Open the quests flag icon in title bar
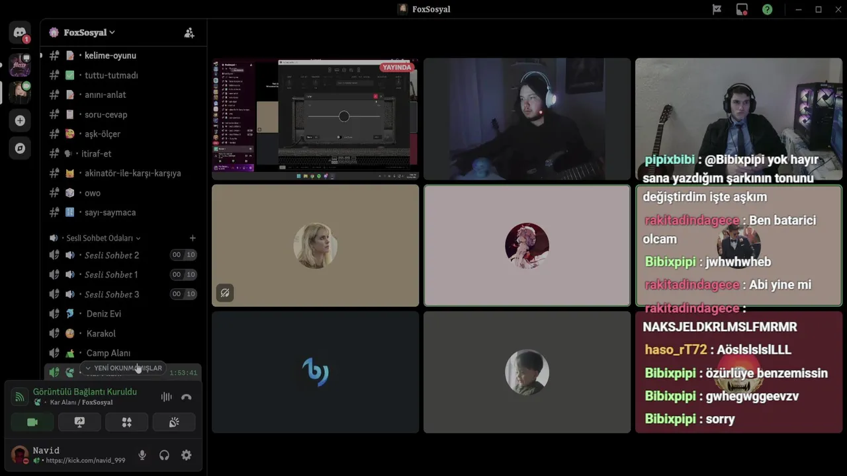Viewport: 847px width, 476px height. 717,9
